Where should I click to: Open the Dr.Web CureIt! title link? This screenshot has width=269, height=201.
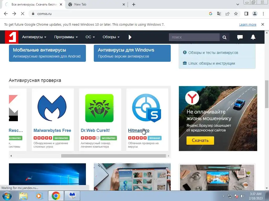[x=95, y=130]
